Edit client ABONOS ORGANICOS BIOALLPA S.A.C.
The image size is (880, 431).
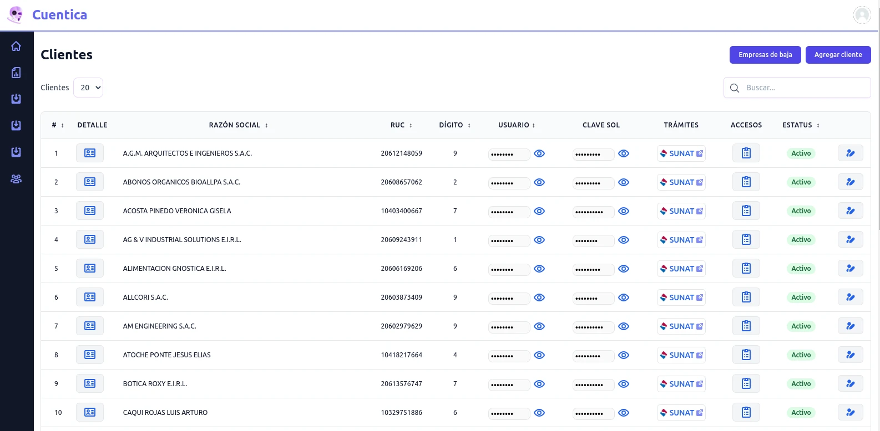851,182
